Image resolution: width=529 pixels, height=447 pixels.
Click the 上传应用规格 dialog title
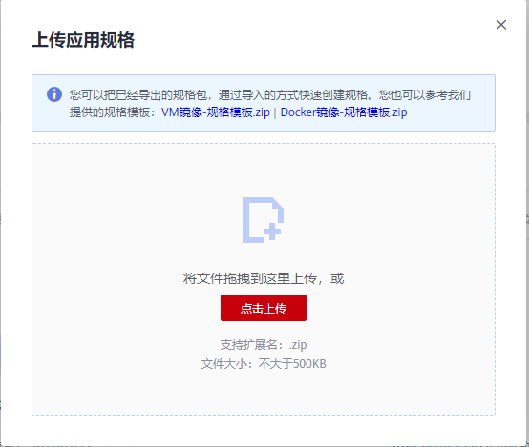[x=83, y=40]
